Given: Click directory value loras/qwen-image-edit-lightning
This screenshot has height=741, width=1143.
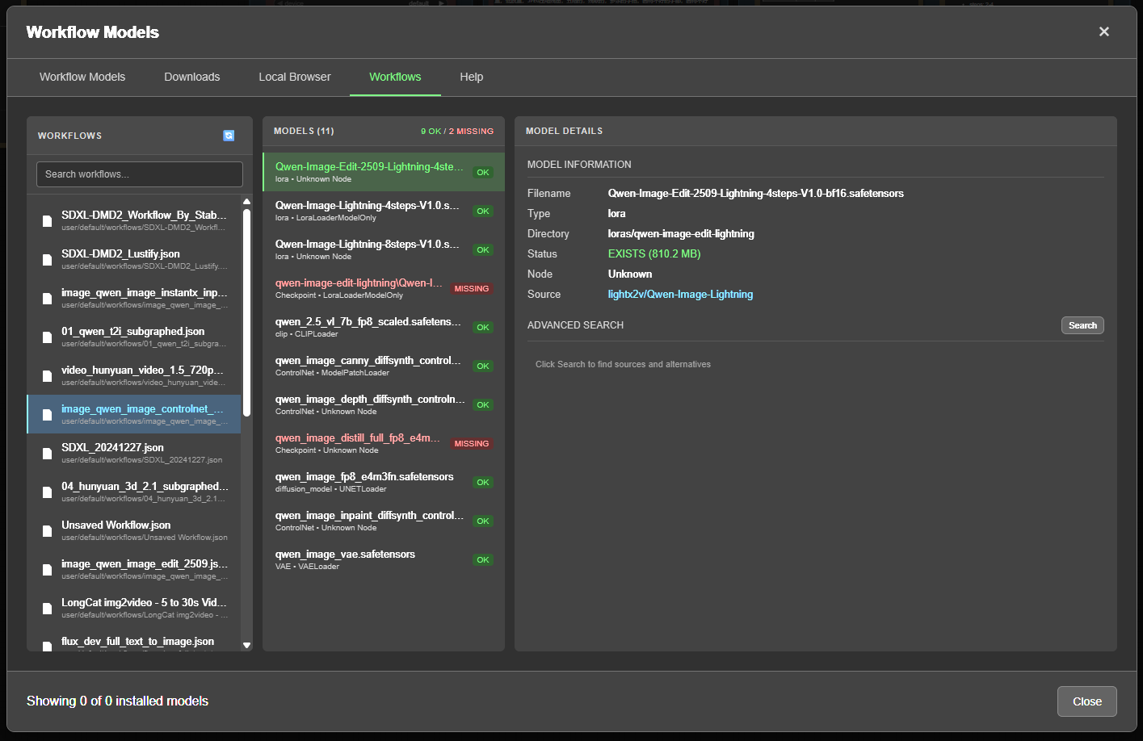Looking at the screenshot, I should click(x=681, y=233).
